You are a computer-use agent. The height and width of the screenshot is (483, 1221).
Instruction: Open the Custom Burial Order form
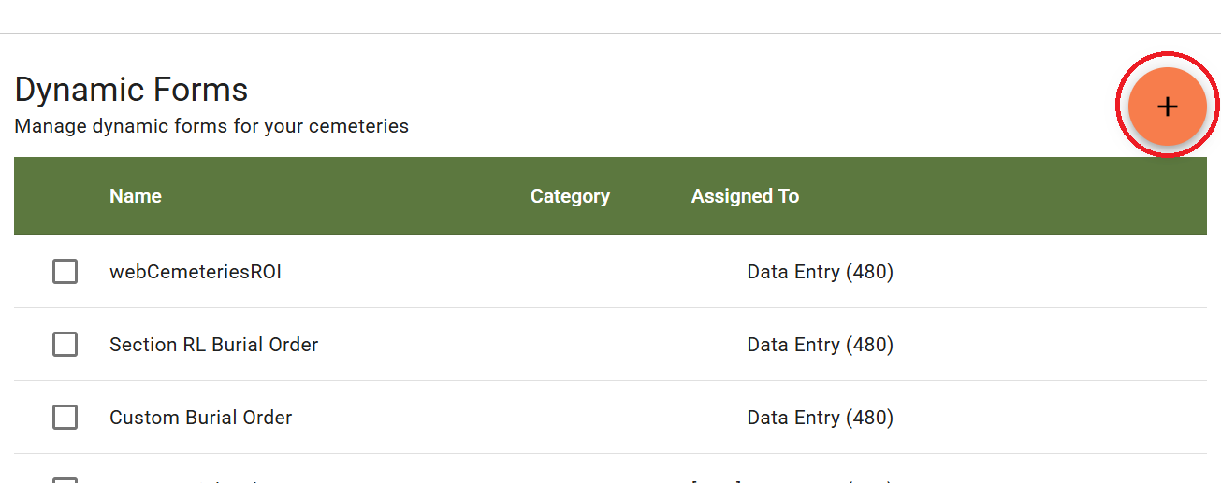click(x=200, y=418)
